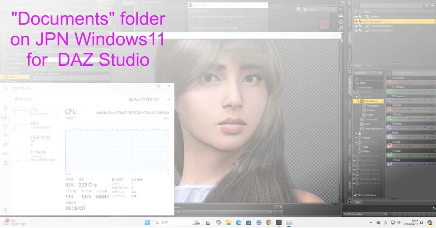
Task: Open Performance page icon in Task Manager
Action: point(5,117)
